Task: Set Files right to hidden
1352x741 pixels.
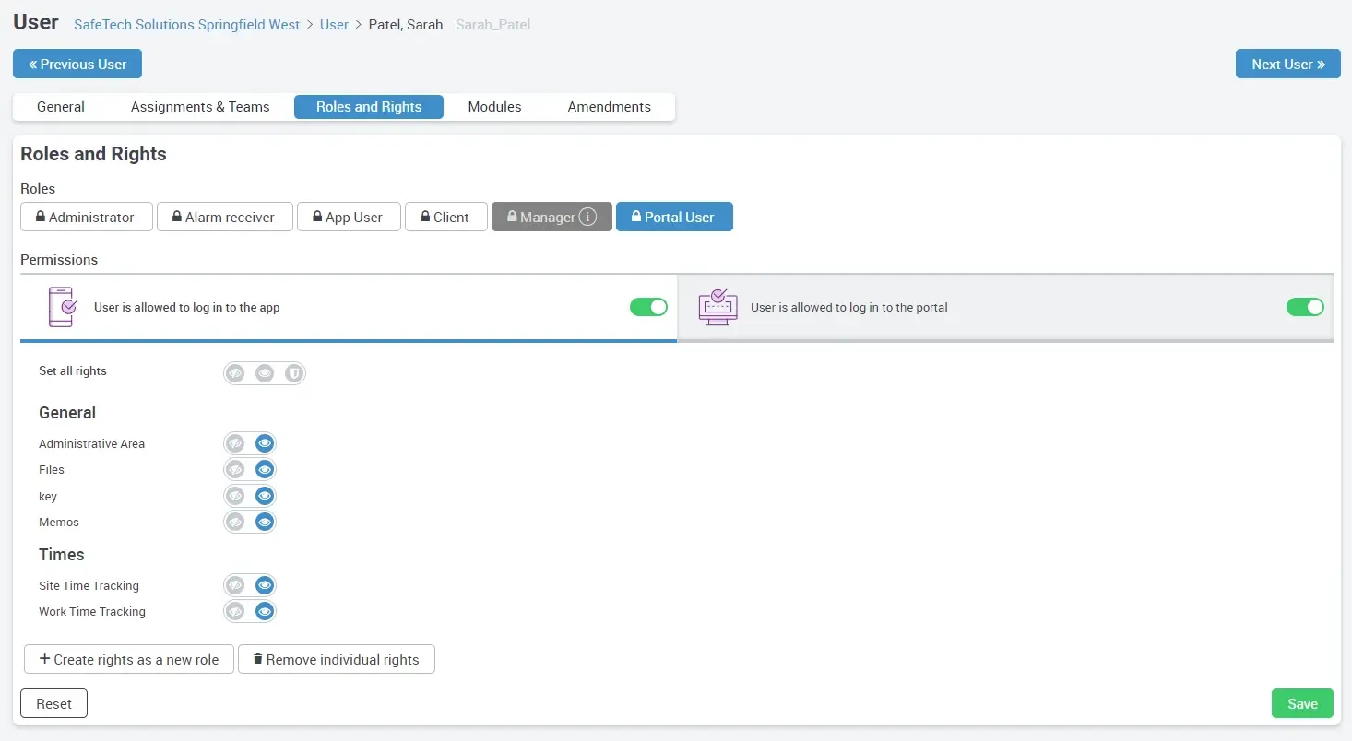Action: (235, 470)
